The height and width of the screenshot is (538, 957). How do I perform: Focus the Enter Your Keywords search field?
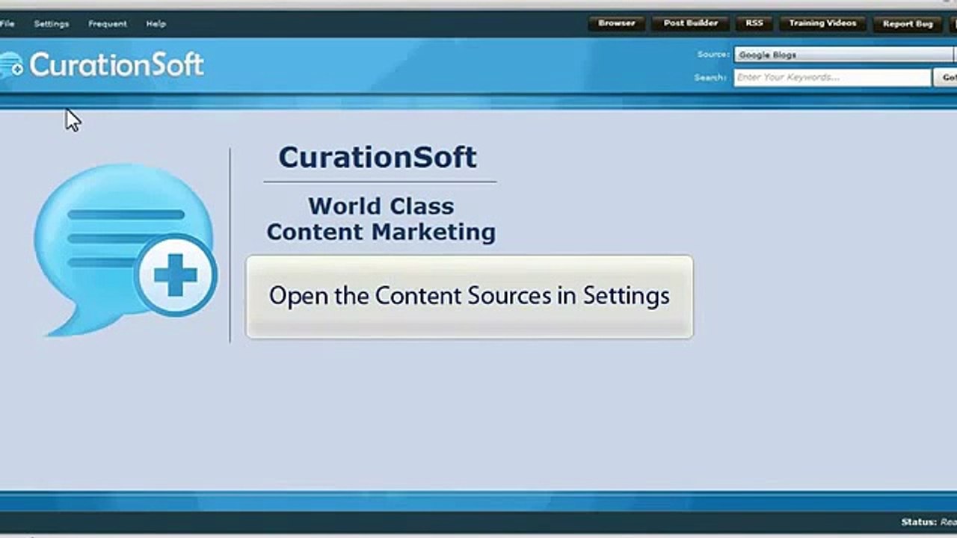tap(832, 77)
